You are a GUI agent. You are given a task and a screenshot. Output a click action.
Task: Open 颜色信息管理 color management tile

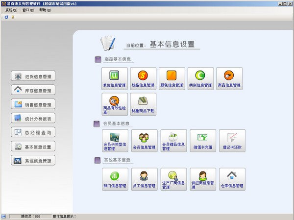tap(172, 78)
